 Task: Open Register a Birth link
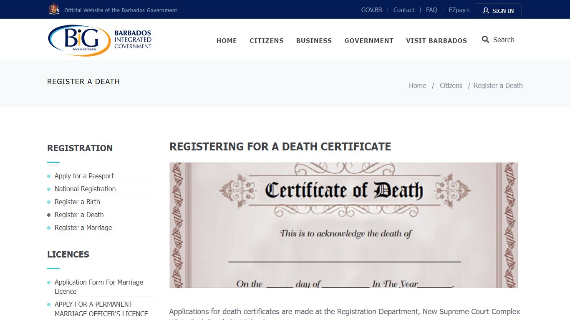(x=77, y=202)
